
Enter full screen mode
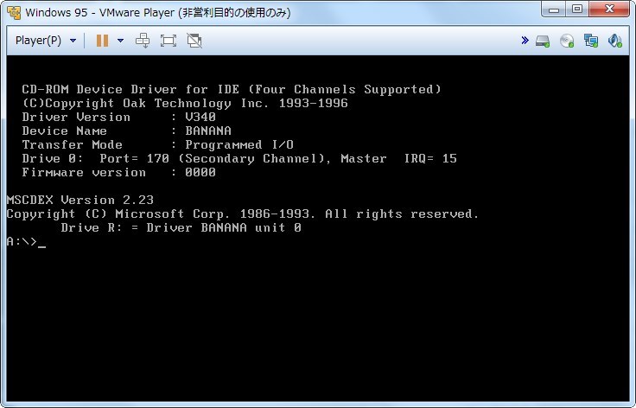[x=169, y=41]
